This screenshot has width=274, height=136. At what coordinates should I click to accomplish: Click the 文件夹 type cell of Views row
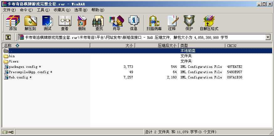(x=186, y=61)
